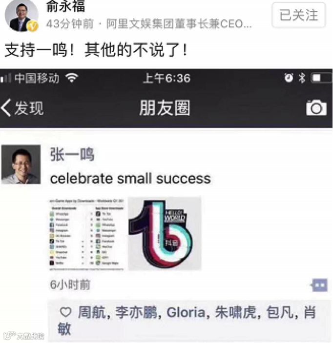Tap the Bluetooth status icon

click(302, 78)
